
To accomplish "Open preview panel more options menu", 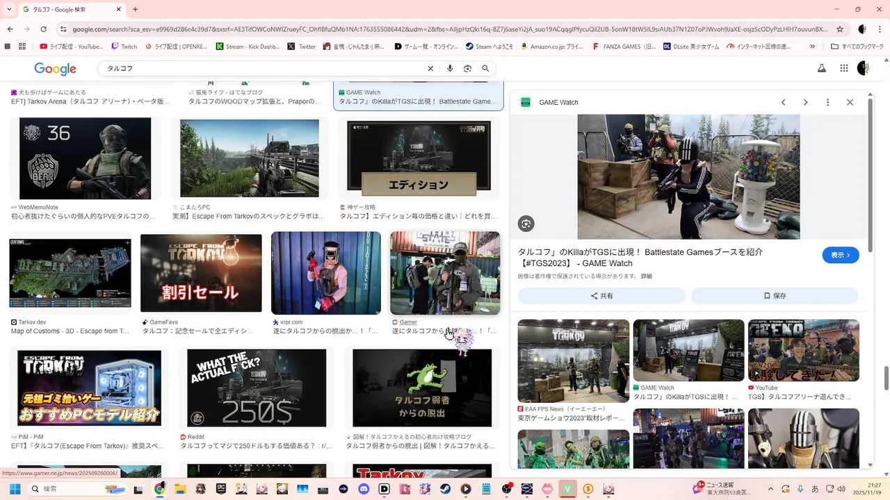I will 827,102.
